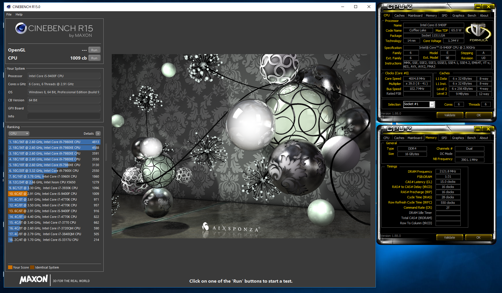The width and height of the screenshot is (502, 293).
Task: Select rank 10 i5-9400F score 1009 row
Action: (54, 194)
